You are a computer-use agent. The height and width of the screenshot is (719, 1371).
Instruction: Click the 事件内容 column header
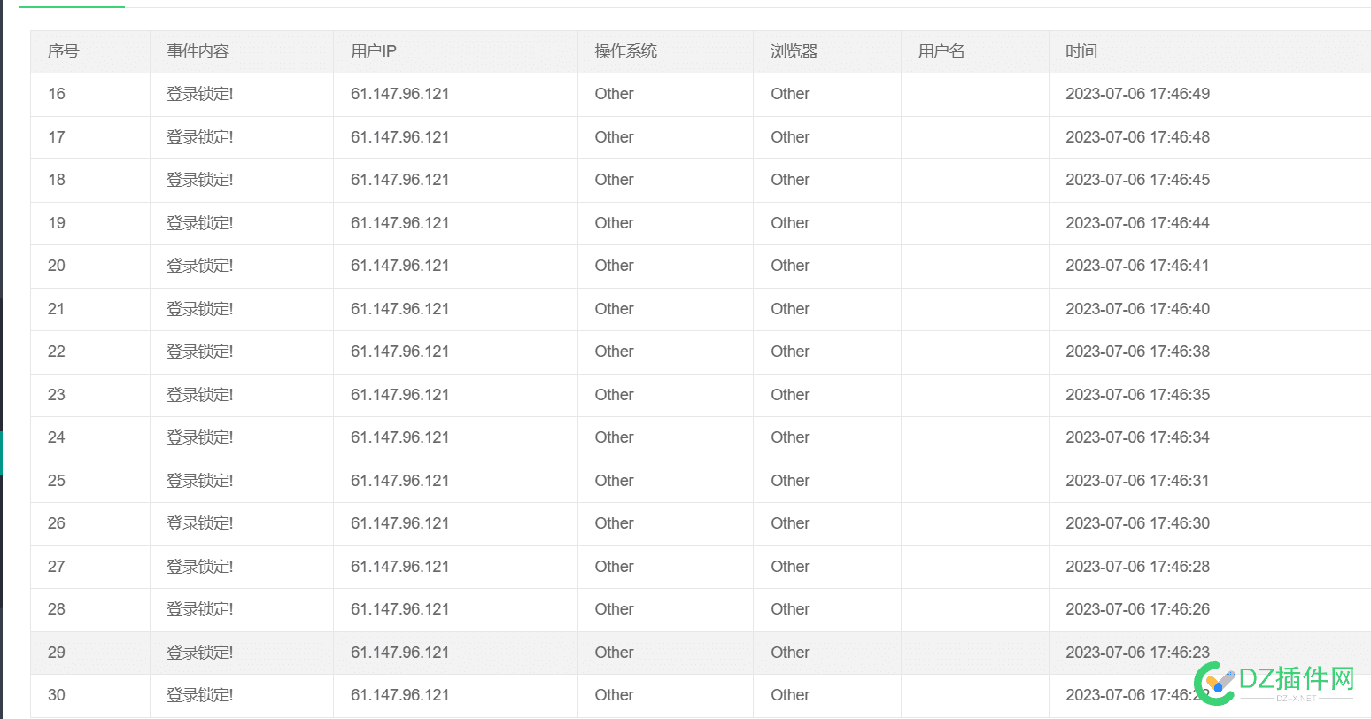coord(198,51)
